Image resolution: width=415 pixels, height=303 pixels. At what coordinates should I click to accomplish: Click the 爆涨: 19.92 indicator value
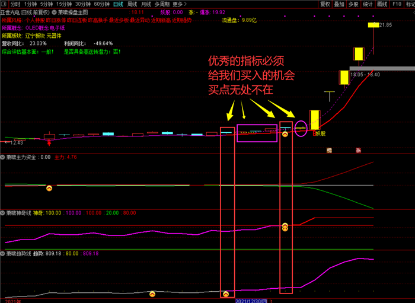212,12
